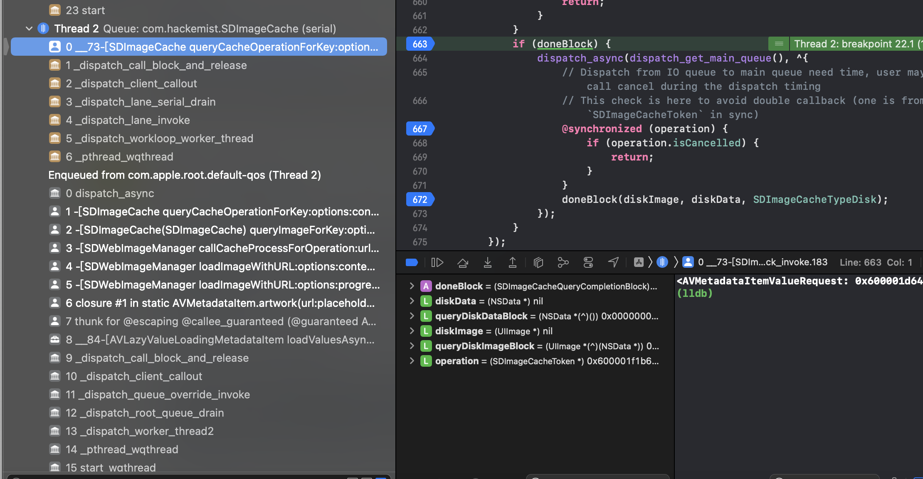Select frame 5 SDWebImageManager loadImageWithURL:options:progre...
923x479 pixels.
199,285
